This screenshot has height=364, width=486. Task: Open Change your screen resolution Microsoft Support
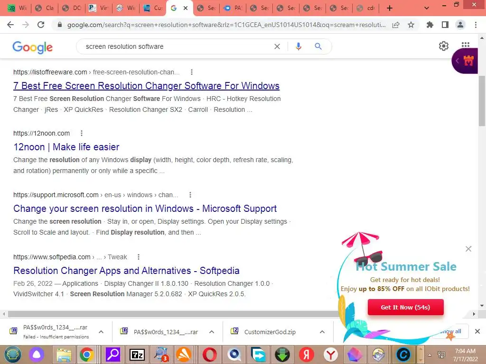pos(145,209)
